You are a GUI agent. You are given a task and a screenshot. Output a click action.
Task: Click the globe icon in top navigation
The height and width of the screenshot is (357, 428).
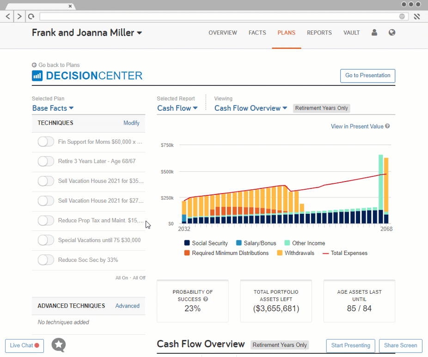[391, 32]
